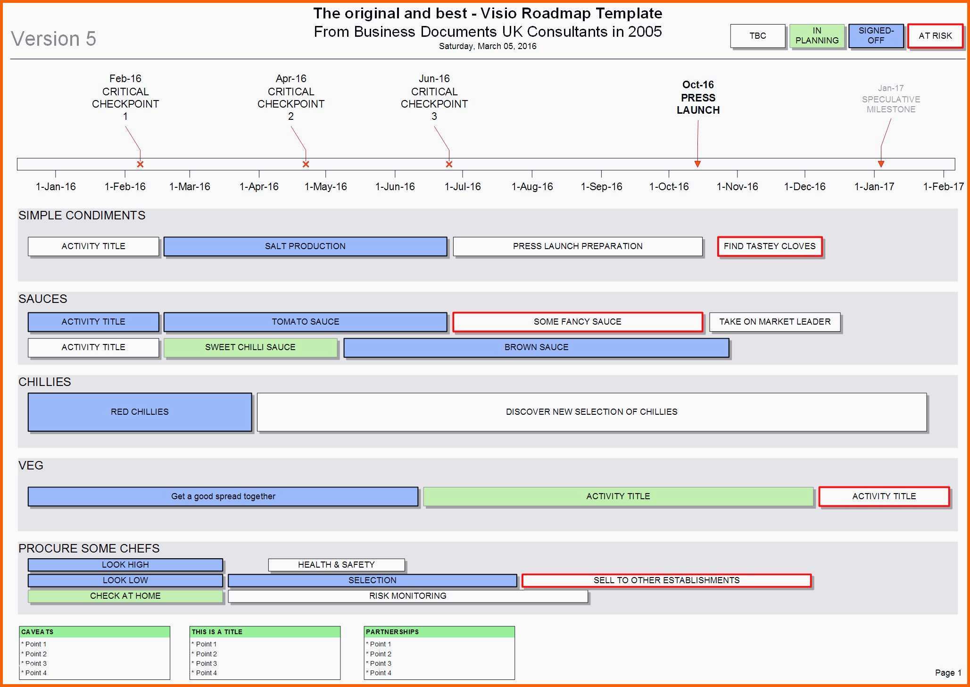Viewport: 970px width, 687px height.
Task: Click the SWEET CHILLI SAUCE bar
Action: 250,347
